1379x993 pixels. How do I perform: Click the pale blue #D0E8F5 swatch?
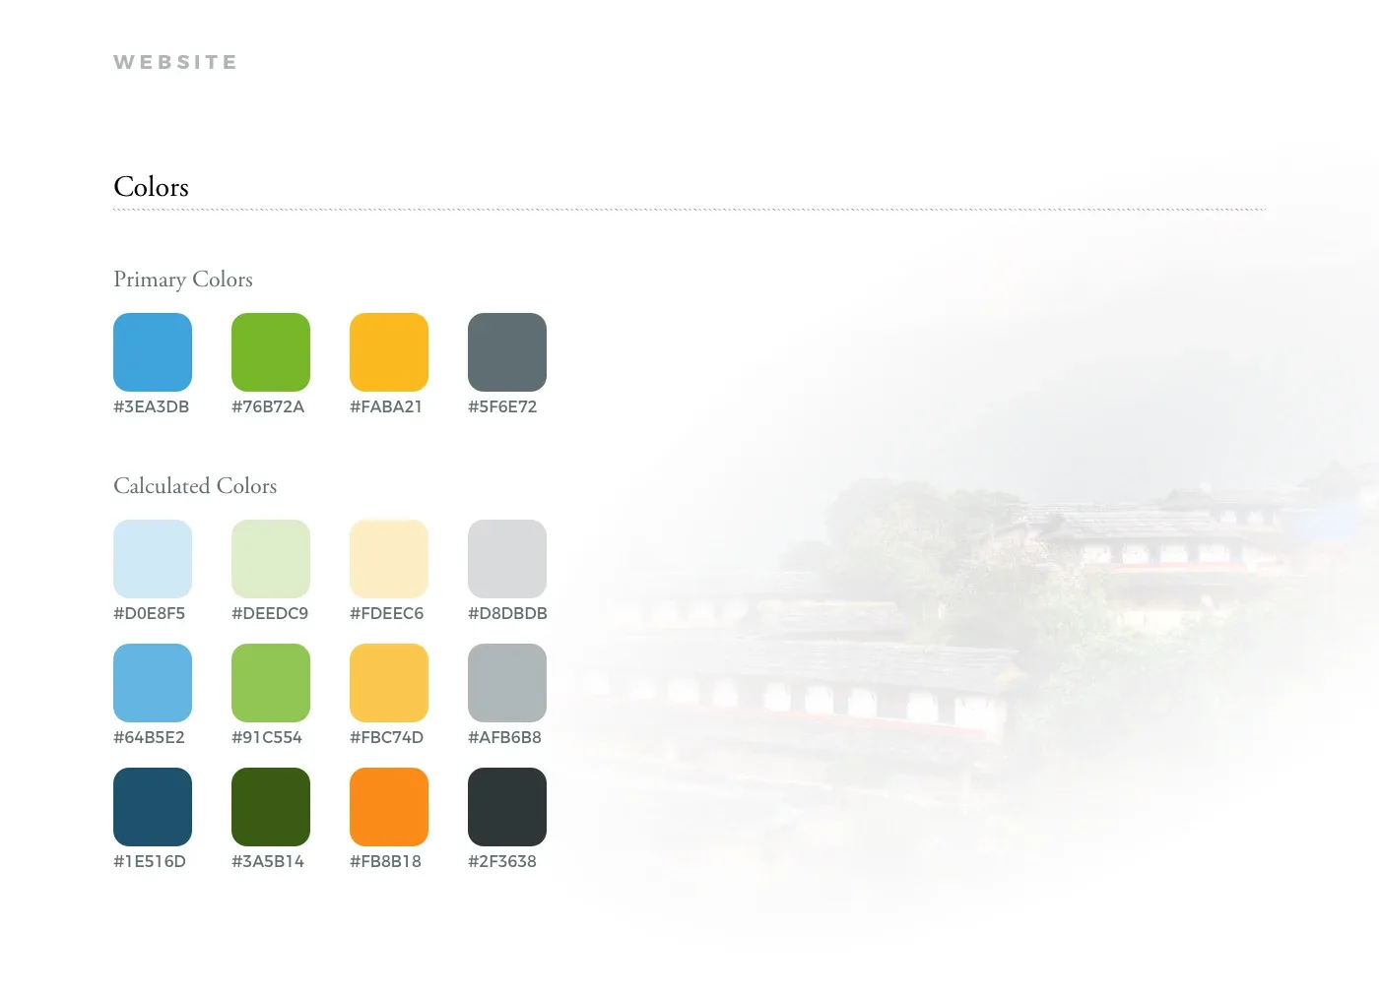point(153,559)
